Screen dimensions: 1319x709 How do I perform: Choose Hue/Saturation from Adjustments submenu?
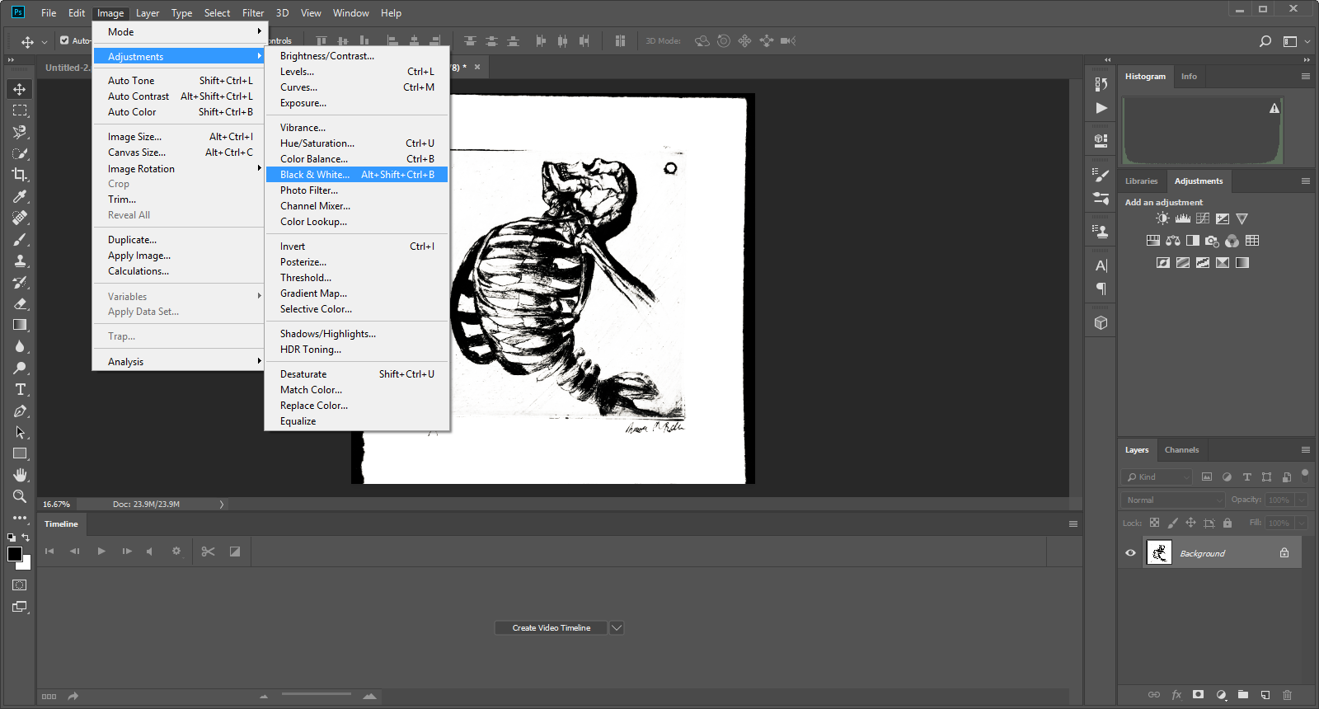click(x=357, y=143)
